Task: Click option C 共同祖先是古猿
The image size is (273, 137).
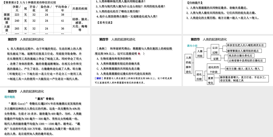Action: point(118,69)
